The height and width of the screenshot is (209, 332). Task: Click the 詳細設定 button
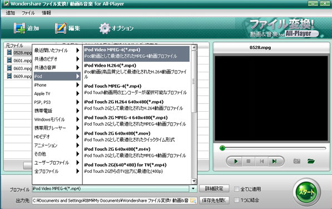(x=214, y=188)
